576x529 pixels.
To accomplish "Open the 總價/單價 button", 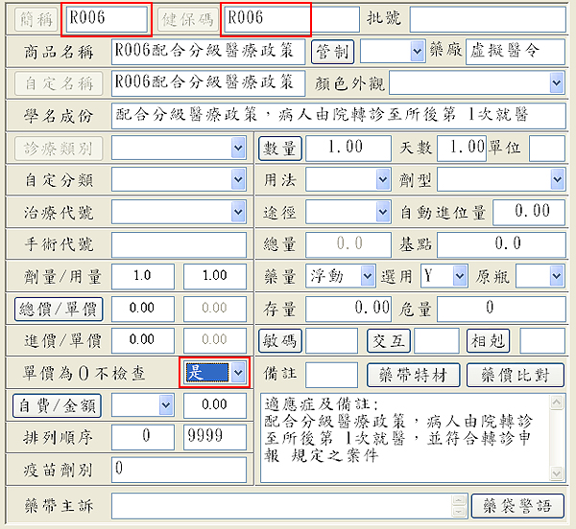I will pos(59,309).
